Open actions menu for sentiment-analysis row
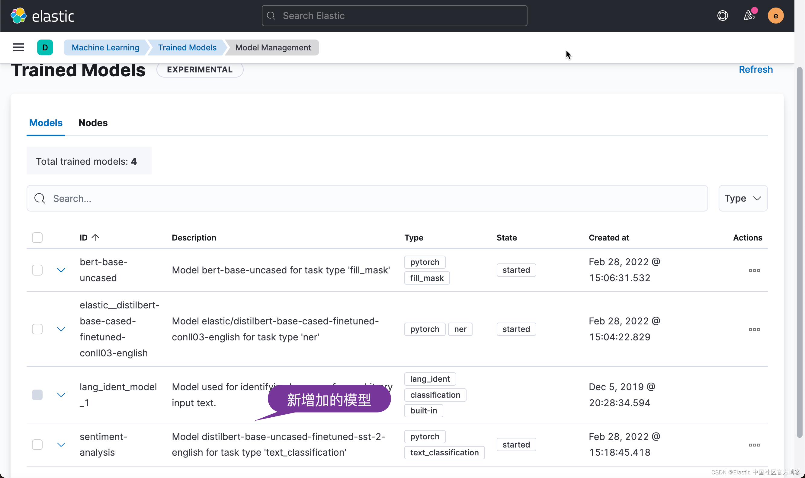 point(754,445)
